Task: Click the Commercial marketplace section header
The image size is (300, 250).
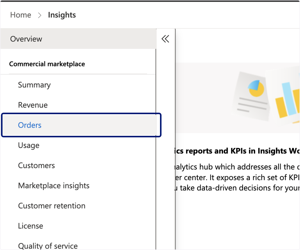Action: click(x=47, y=64)
